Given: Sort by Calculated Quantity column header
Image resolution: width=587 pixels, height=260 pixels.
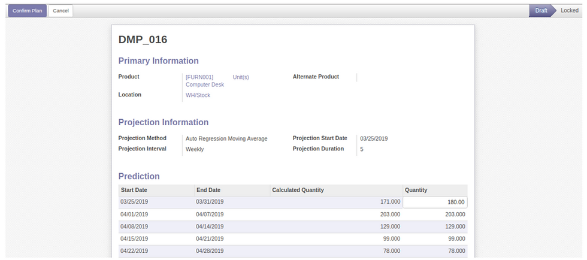Looking at the screenshot, I should [x=336, y=191].
